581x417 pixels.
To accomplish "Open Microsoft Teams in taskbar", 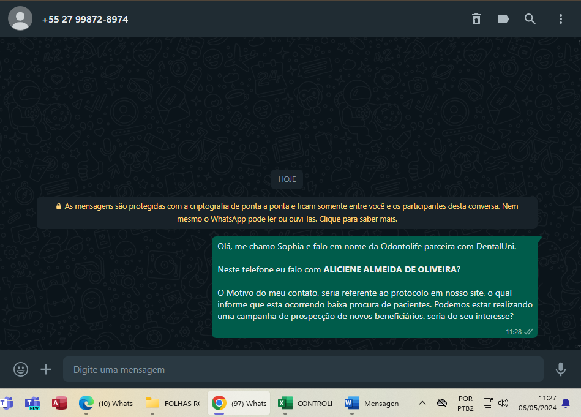I will coord(6,403).
